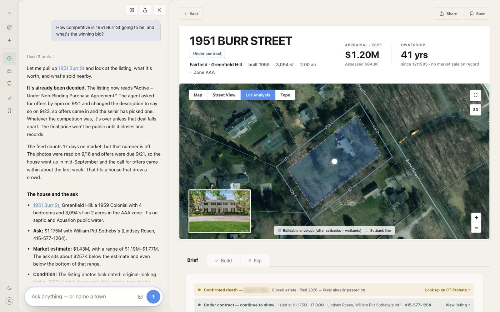
Task: Click 'Assessed $843K' text
Action: tap(361, 64)
